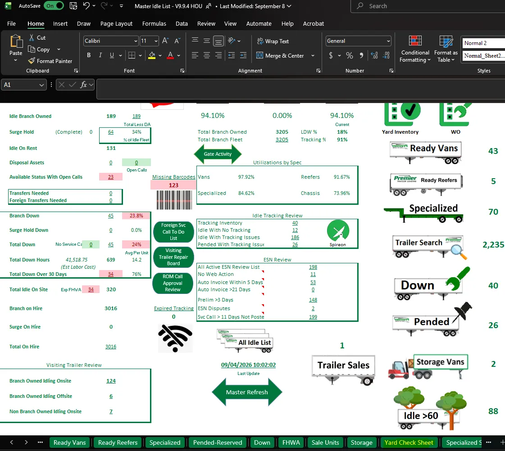Switch to Yard Check Sheet tab
Image resolution: width=505 pixels, height=451 pixels.
tap(409, 442)
